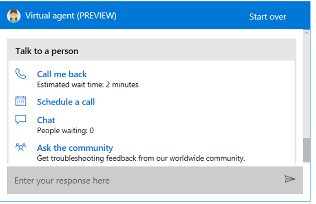Click the virtual agent avatar icon
Image resolution: width=316 pixels, height=204 pixels.
point(14,16)
